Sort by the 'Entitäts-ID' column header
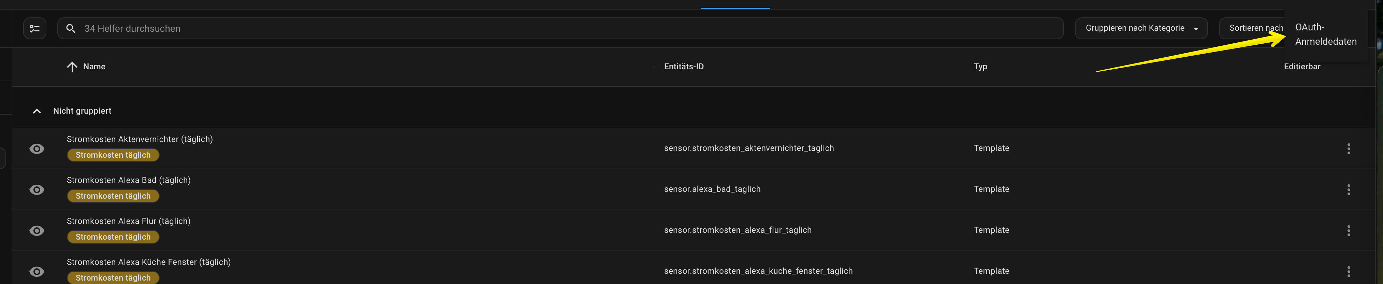Image resolution: width=1383 pixels, height=284 pixels. pos(683,67)
